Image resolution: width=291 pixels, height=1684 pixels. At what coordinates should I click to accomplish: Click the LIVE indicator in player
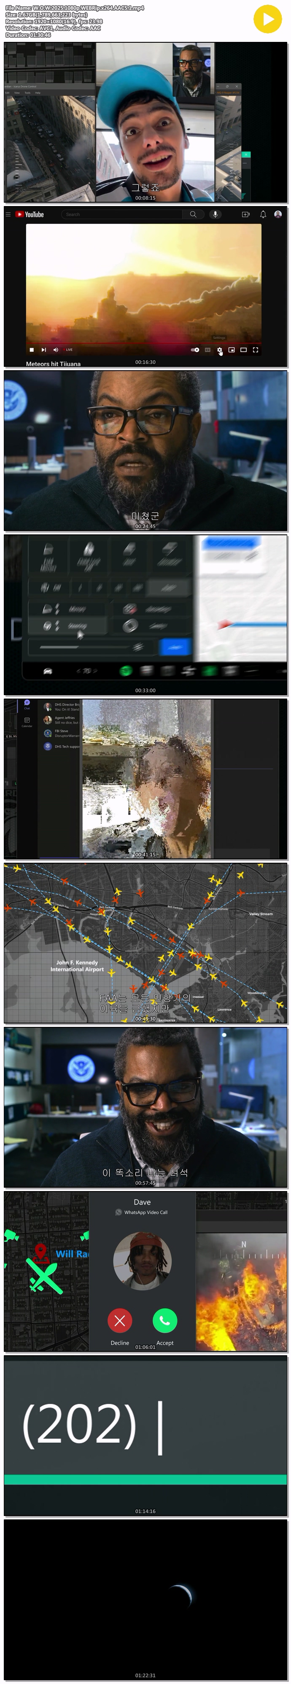point(69,350)
